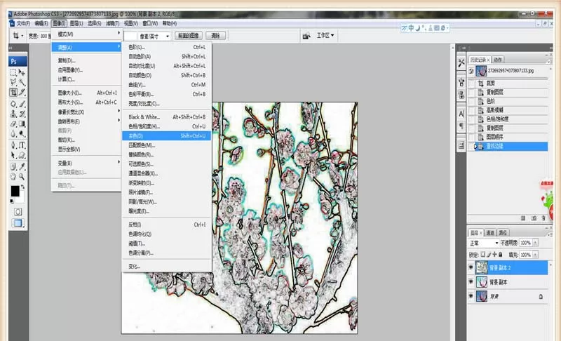The image size is (561, 341).
Task: Hide the 背景 副本 layer
Action: coord(471,282)
